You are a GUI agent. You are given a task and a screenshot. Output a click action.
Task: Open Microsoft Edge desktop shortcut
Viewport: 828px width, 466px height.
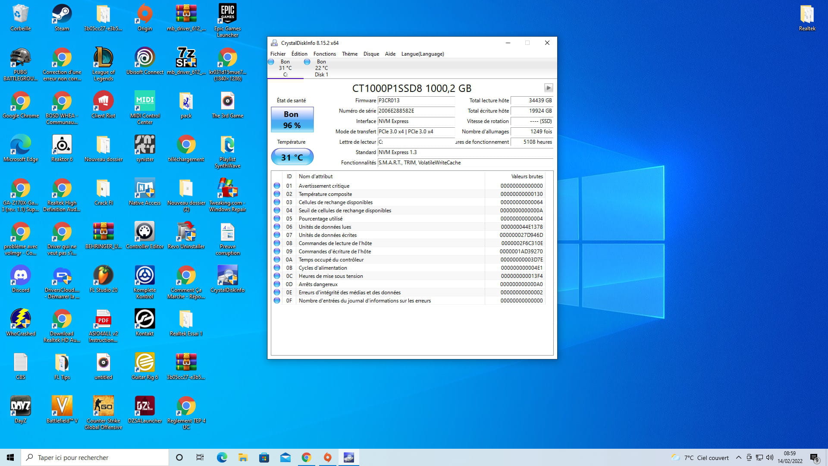[20, 148]
